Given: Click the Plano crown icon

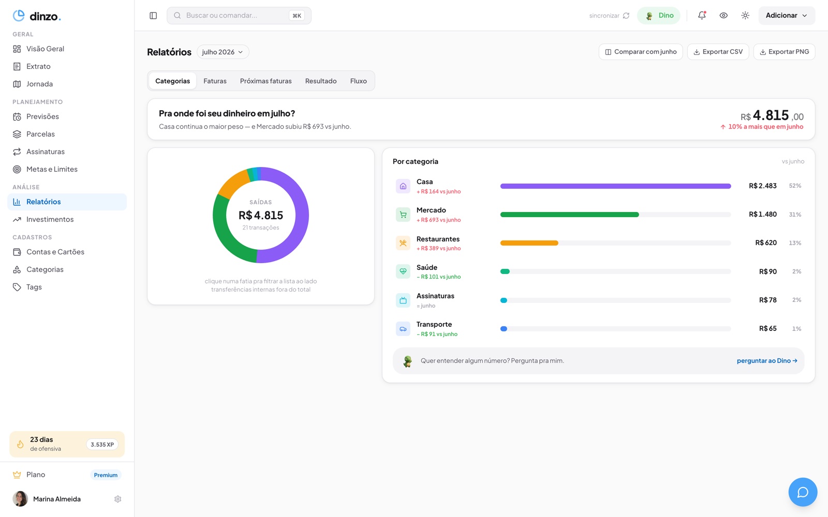Looking at the screenshot, I should pyautogui.click(x=17, y=475).
